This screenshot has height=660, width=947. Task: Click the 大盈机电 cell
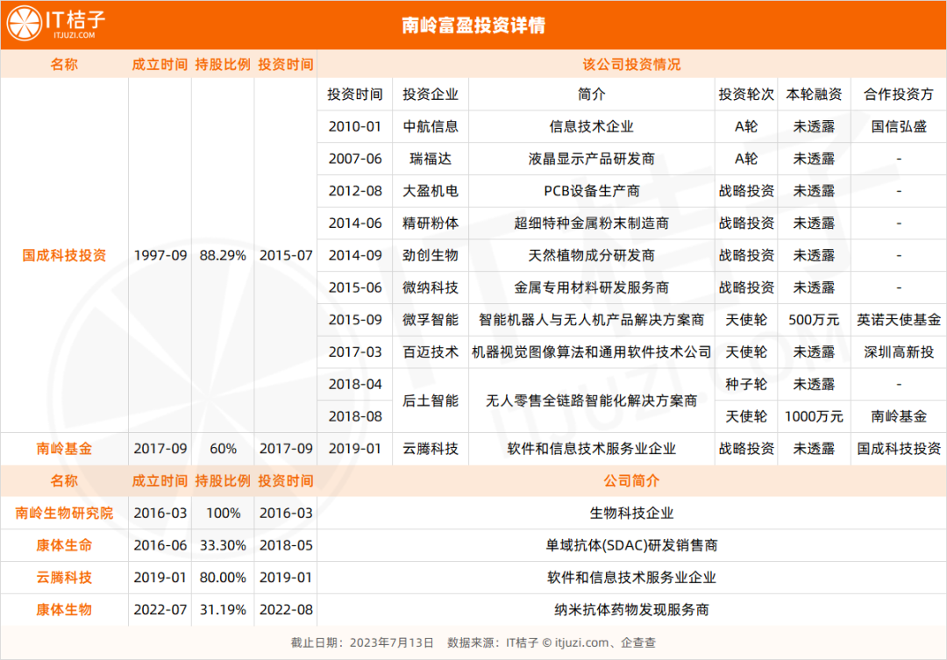point(431,191)
